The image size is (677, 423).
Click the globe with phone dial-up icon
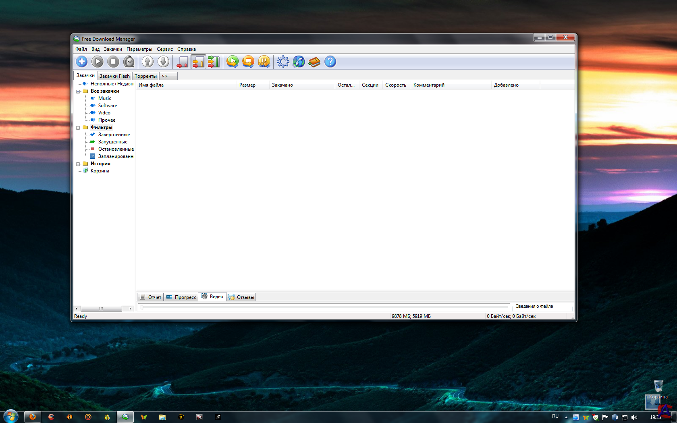(x=299, y=62)
